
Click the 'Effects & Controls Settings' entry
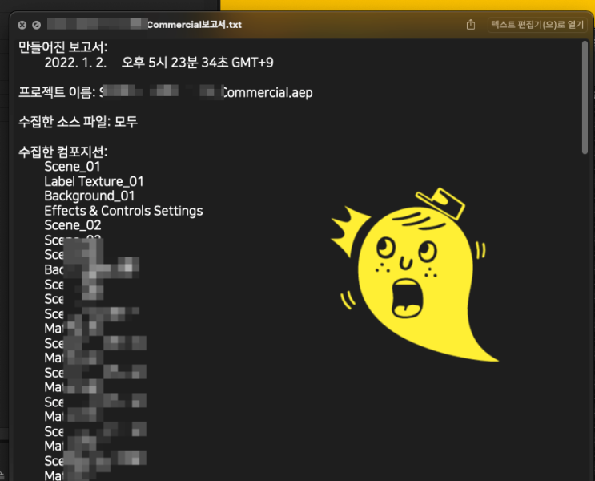[x=123, y=211]
